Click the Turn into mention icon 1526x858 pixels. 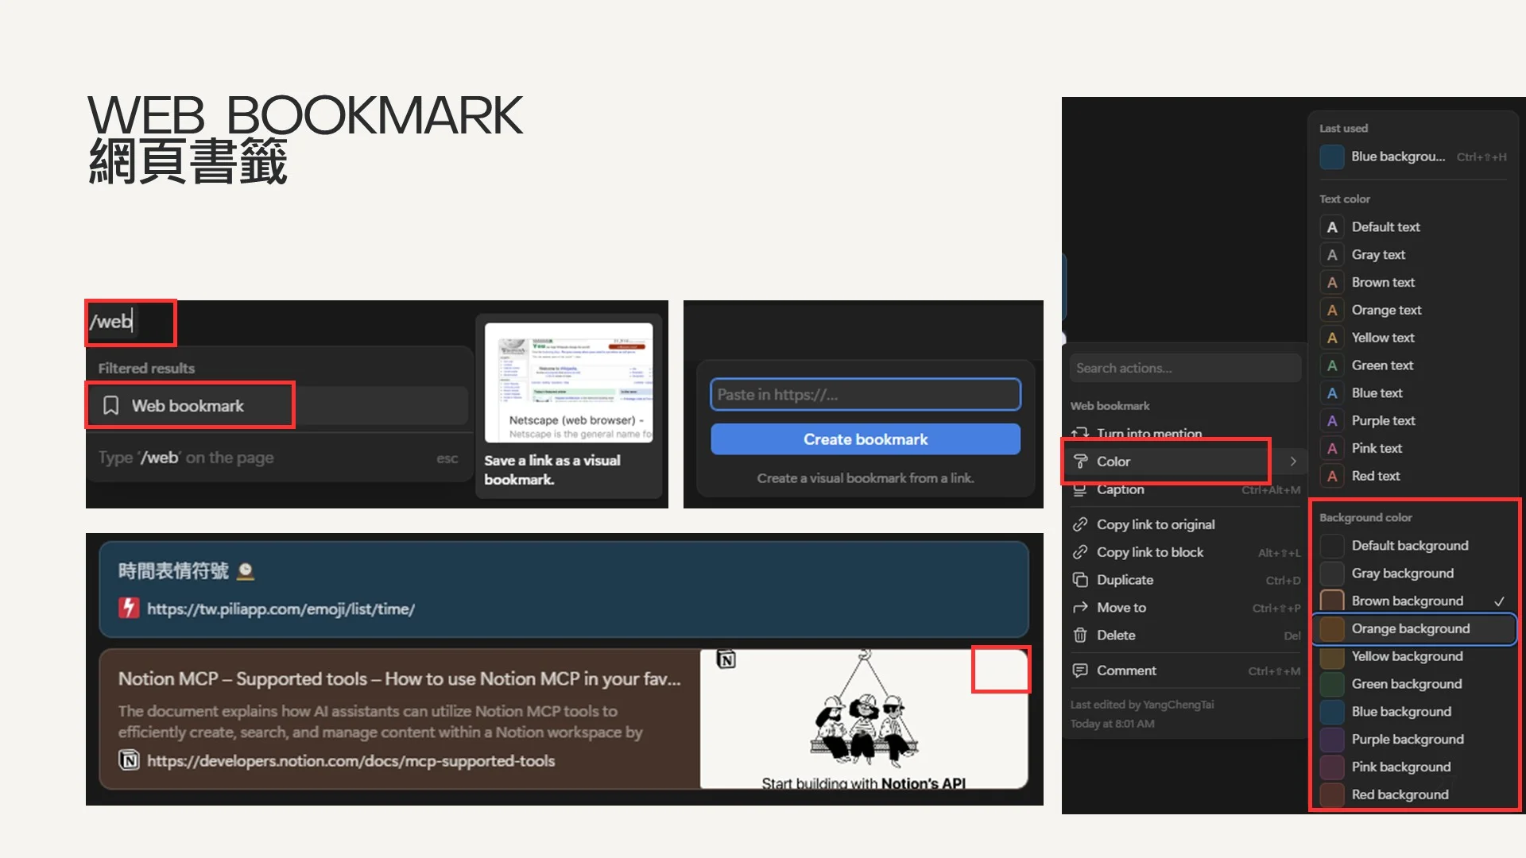pos(1079,433)
